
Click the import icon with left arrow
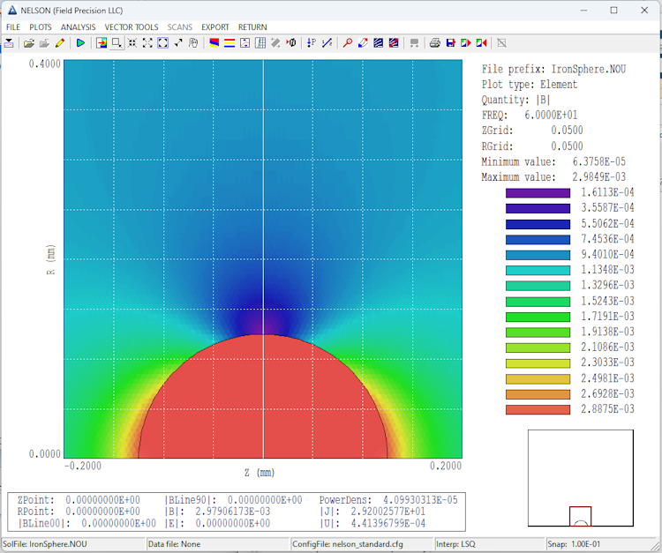pyautogui.click(x=481, y=43)
